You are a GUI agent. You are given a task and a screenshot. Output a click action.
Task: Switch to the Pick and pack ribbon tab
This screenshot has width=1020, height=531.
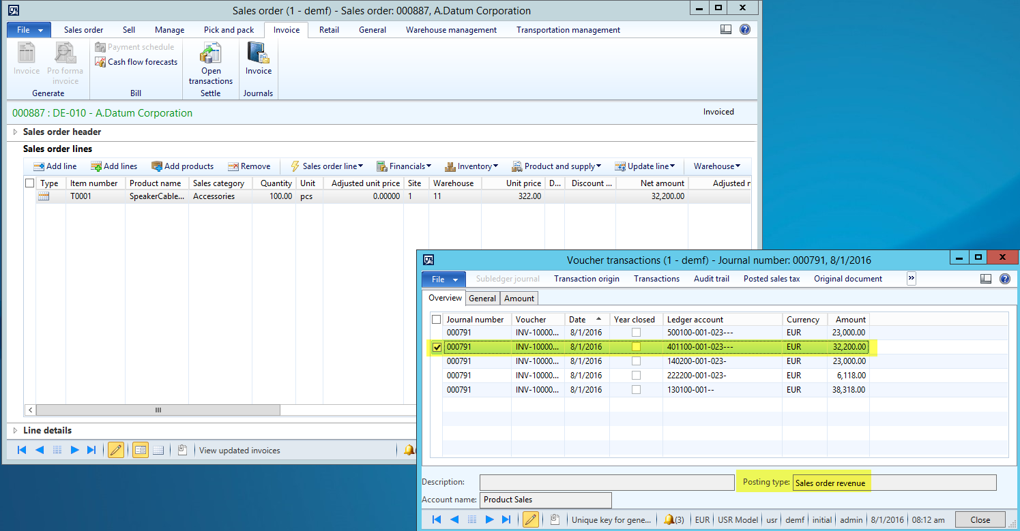(x=229, y=30)
